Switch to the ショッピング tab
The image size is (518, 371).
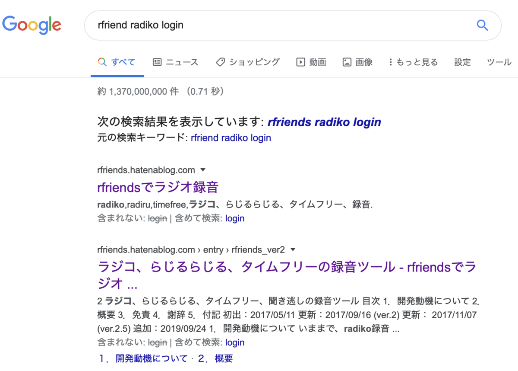[x=248, y=62]
